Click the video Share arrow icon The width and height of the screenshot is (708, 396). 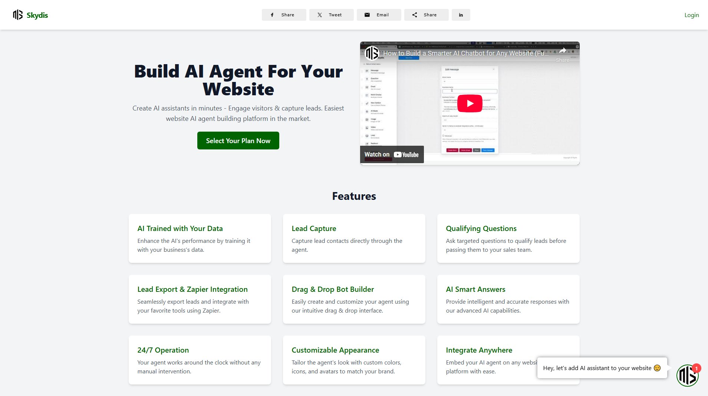click(562, 51)
